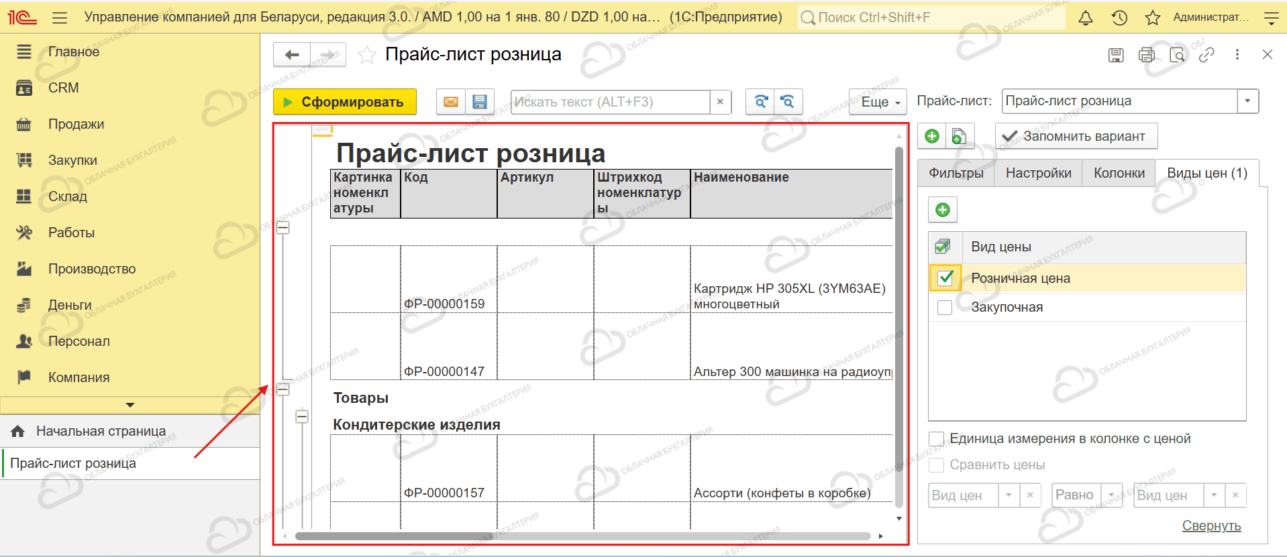Viewport: 1287px width, 557px height.
Task: Check Закупочная price type
Action: (x=945, y=307)
